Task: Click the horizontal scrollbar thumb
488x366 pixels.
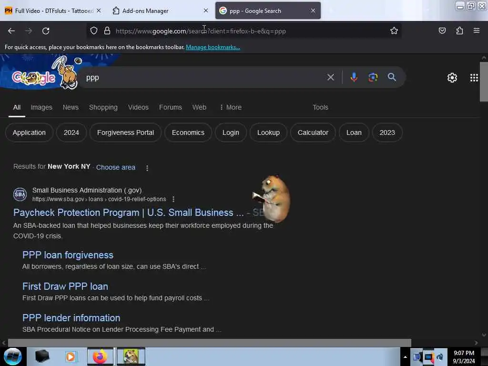Action: coord(210,343)
